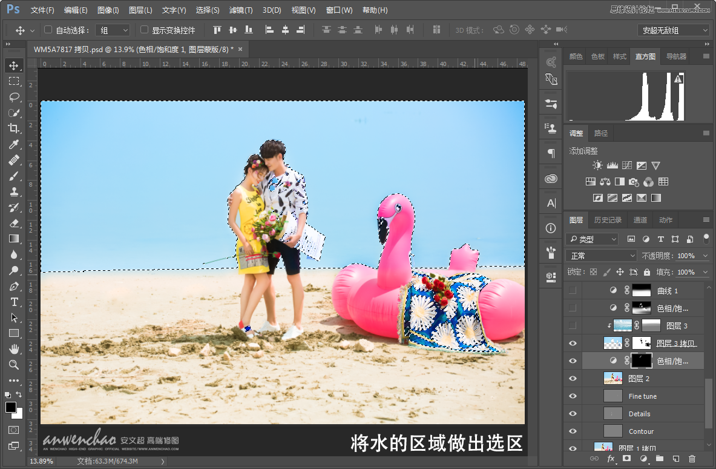Viewport: 716px width, 469px height.
Task: Add a Levels adjustment
Action: click(x=613, y=165)
